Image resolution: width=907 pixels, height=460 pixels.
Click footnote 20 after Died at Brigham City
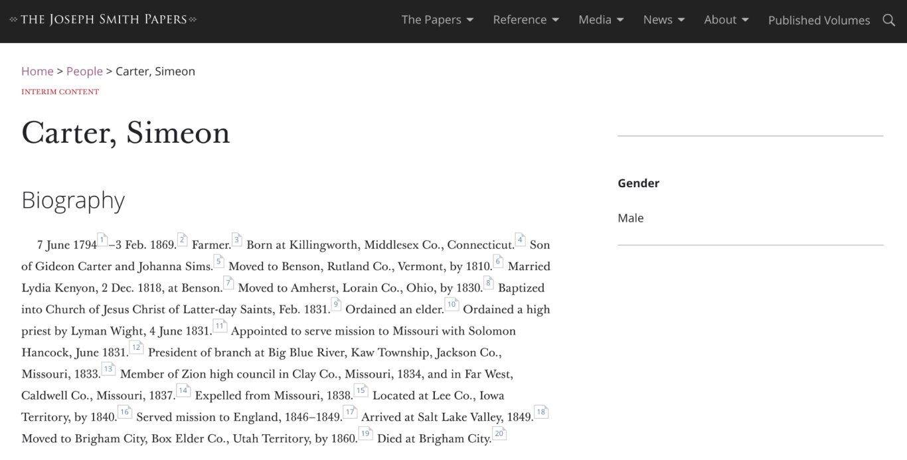499,433
